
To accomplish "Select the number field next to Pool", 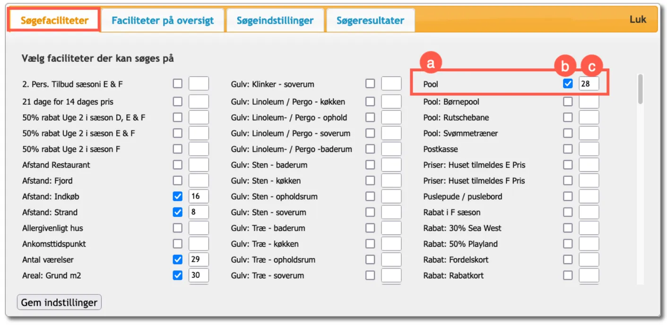I will coord(589,84).
